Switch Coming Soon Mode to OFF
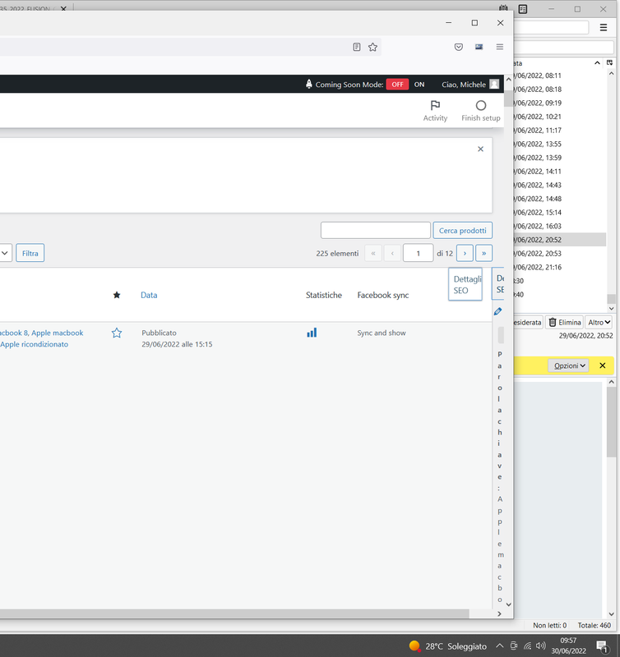 click(x=397, y=85)
